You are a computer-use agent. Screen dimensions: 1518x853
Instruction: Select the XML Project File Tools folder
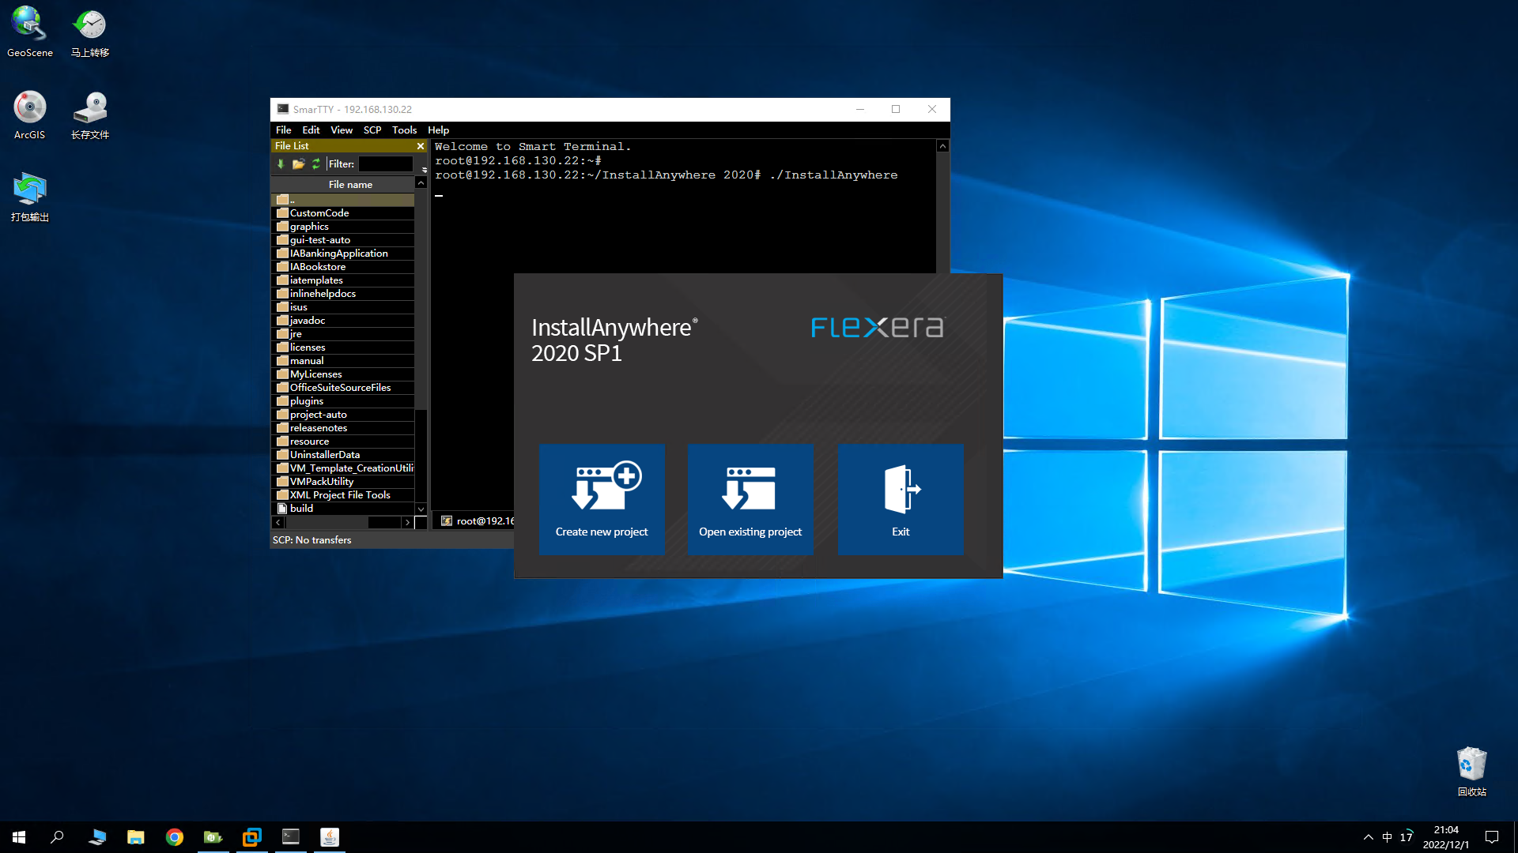coord(343,495)
